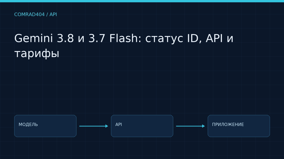Click the headline beginning 'Gemini 3.8 и 3.7 Flash'

click(x=124, y=46)
